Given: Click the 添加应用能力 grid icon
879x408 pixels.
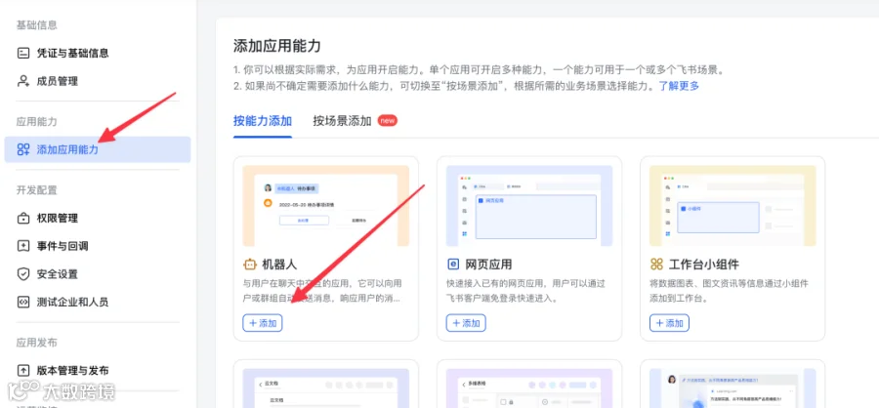Looking at the screenshot, I should click(23, 149).
